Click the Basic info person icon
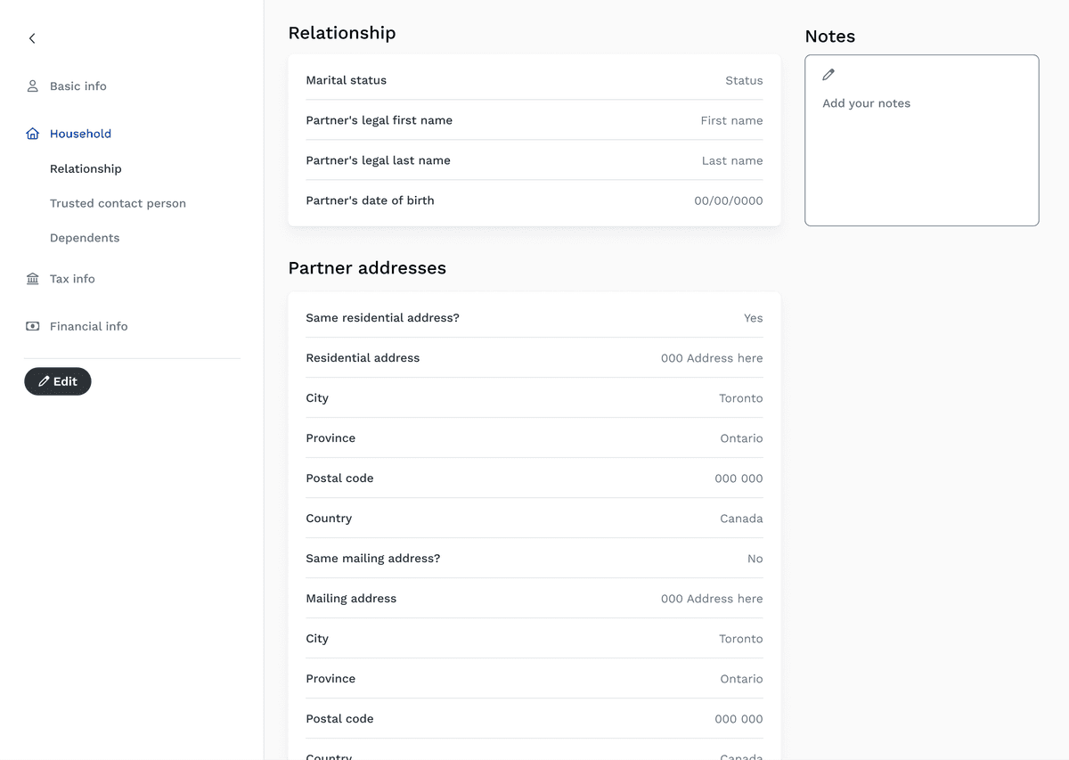Image resolution: width=1069 pixels, height=760 pixels. point(33,86)
